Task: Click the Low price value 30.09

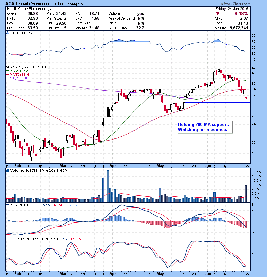Action: 33,23
